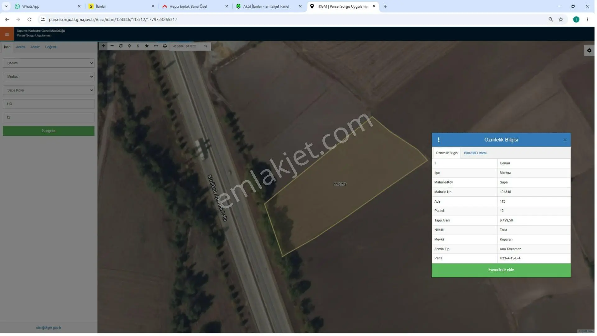Activate the locate position crosshair tool
Viewport: 597px width, 336px height.
129,46
